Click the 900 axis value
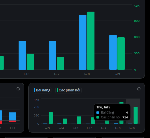Screen dimensions: 150x138 [x=137, y=21]
